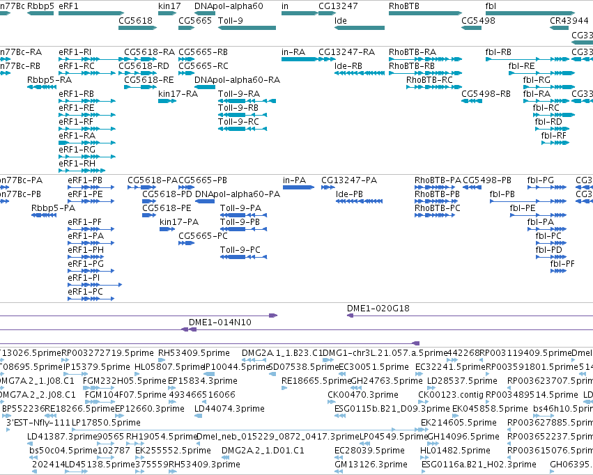Open the RhoBTB-RC transcript

pyautogui.click(x=429, y=80)
